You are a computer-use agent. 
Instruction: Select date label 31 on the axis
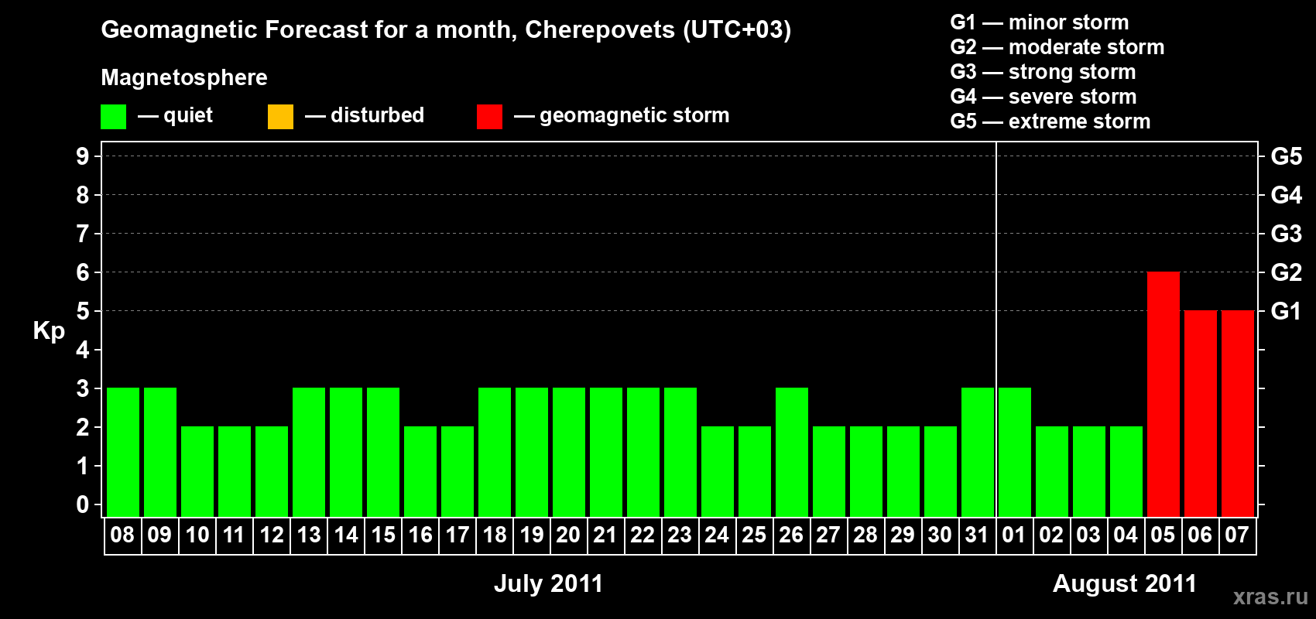click(977, 535)
